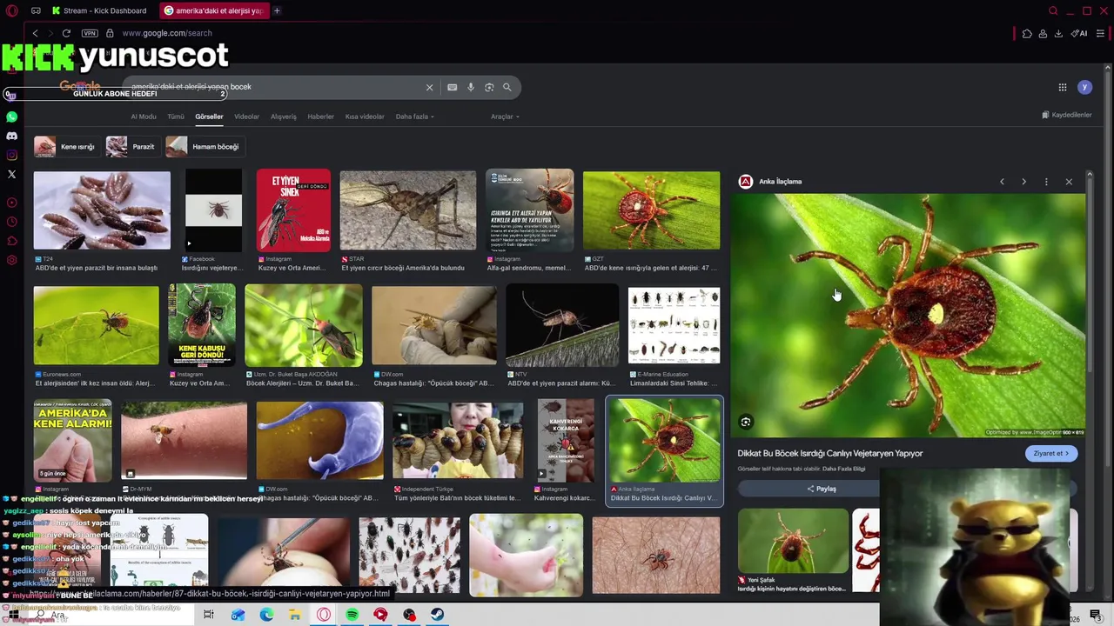Open STAR cırcır böceği image result
Image resolution: width=1114 pixels, height=626 pixels.
[408, 210]
